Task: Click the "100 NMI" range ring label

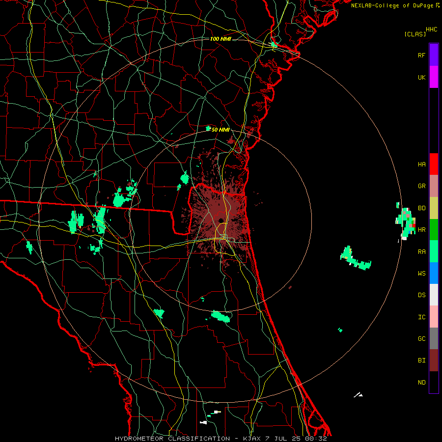Action: pyautogui.click(x=221, y=39)
